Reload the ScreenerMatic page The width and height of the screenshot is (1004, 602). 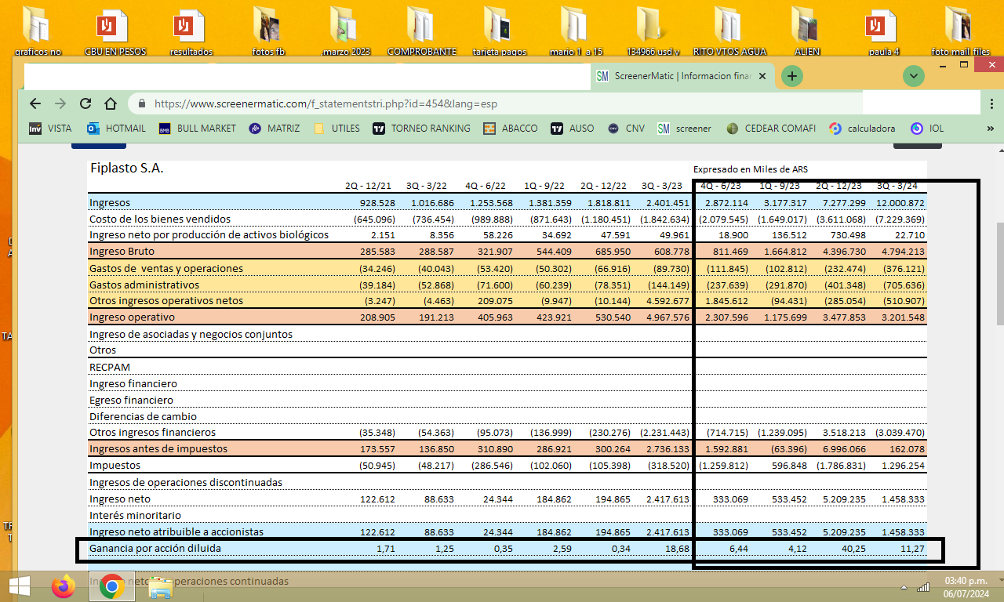click(85, 103)
